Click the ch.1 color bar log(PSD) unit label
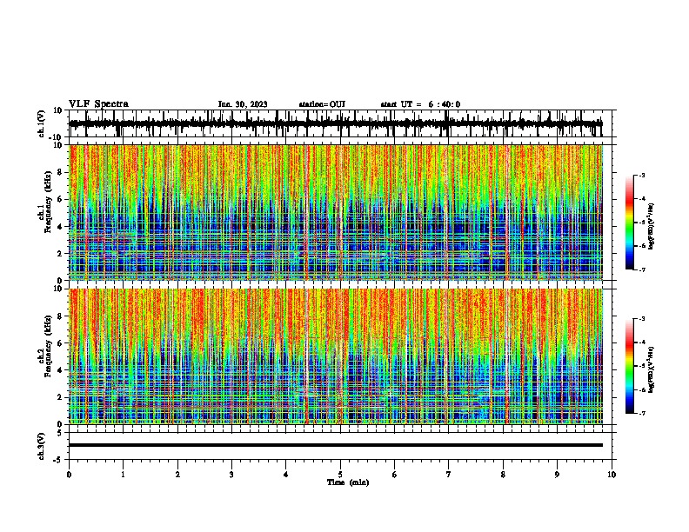 point(652,226)
